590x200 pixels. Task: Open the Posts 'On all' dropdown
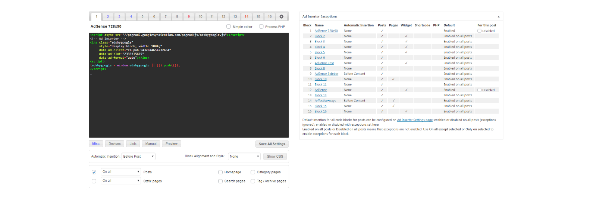point(121,172)
